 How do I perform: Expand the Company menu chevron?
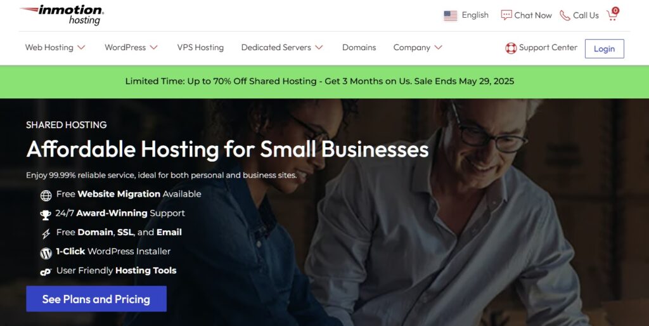pyautogui.click(x=439, y=48)
